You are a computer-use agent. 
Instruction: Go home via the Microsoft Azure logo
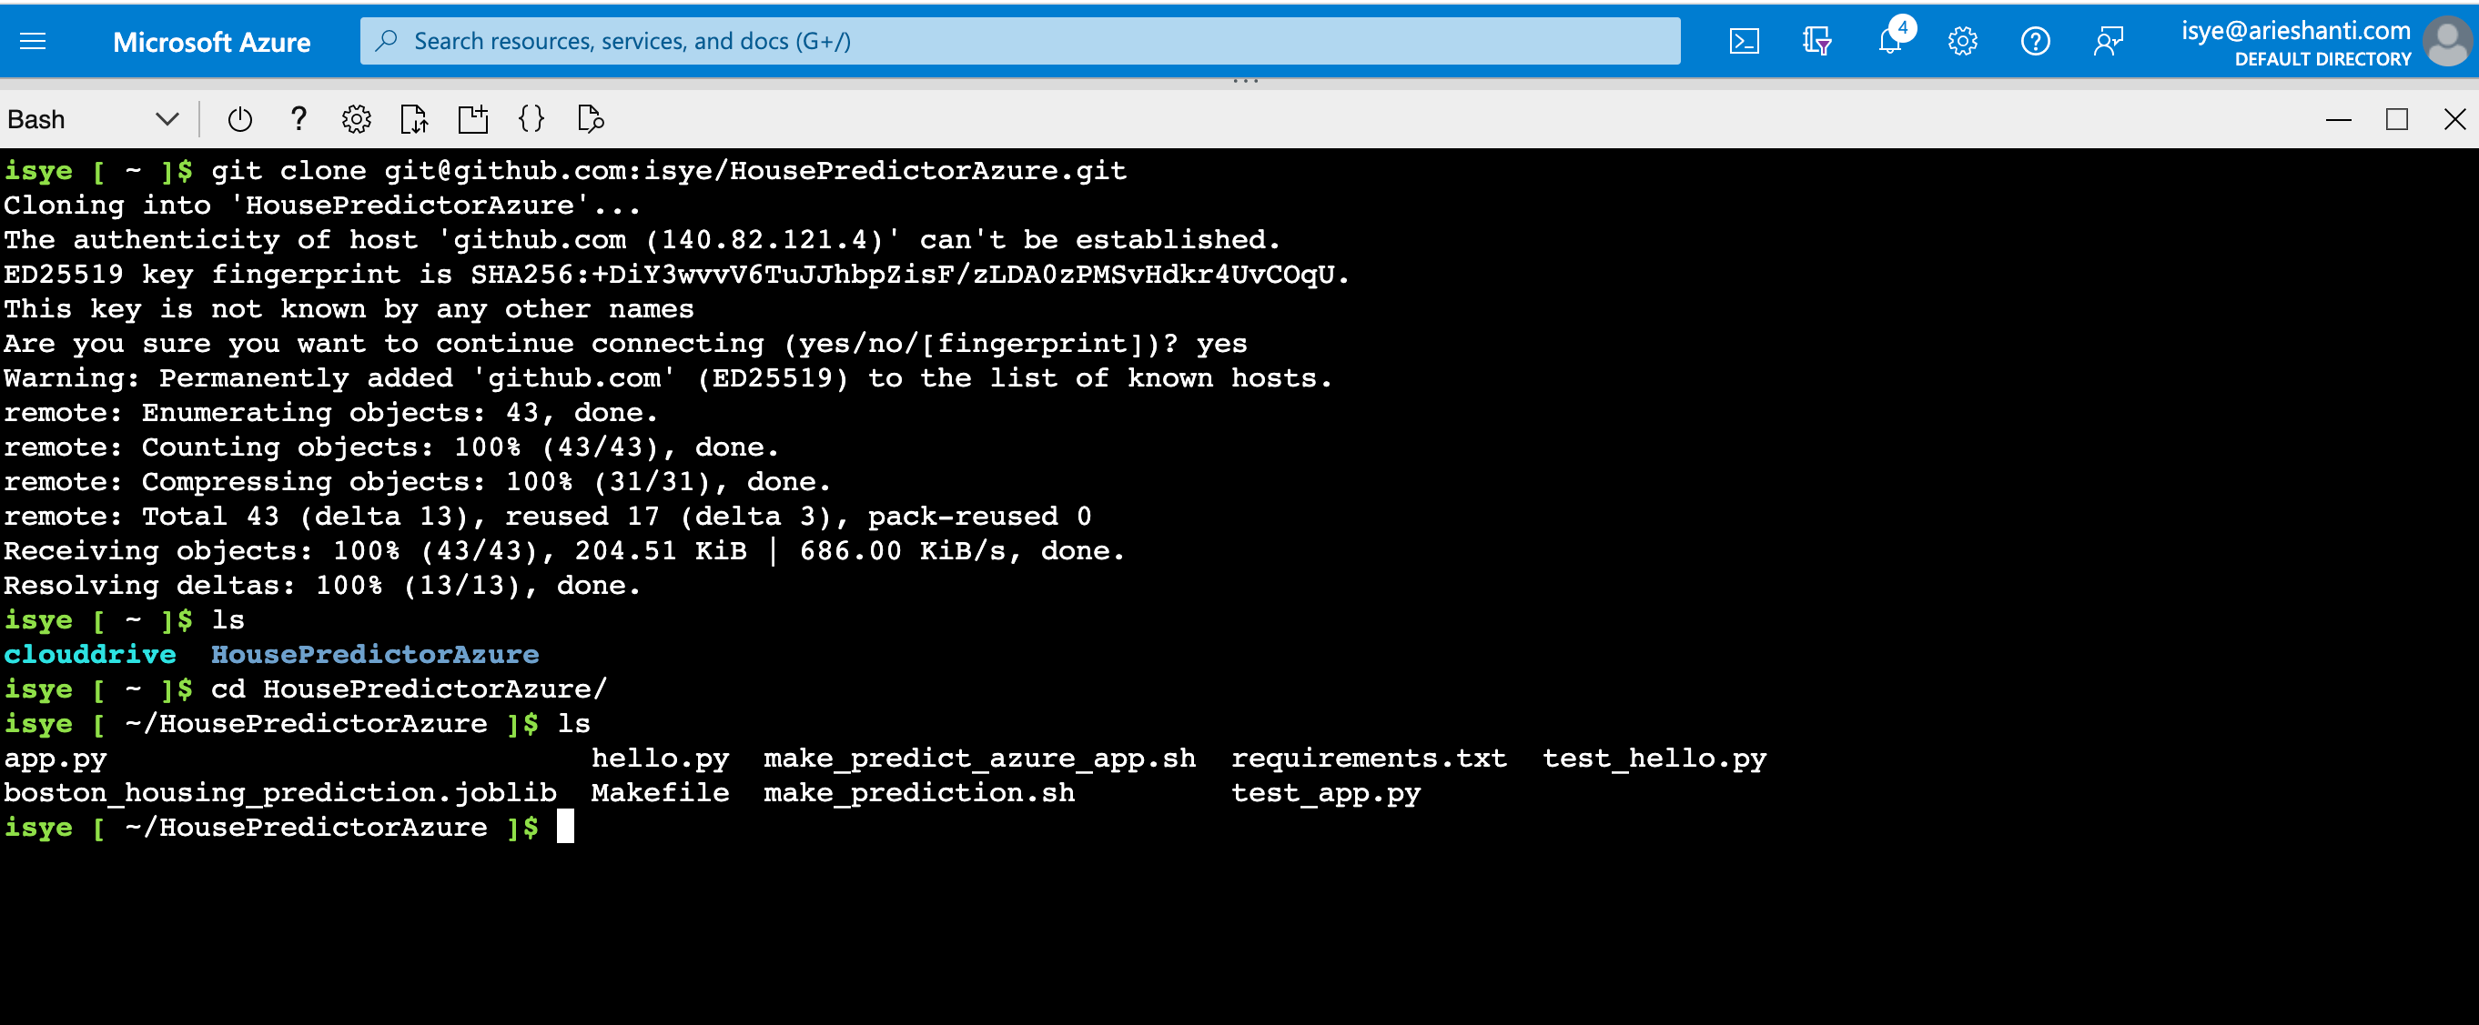[212, 40]
